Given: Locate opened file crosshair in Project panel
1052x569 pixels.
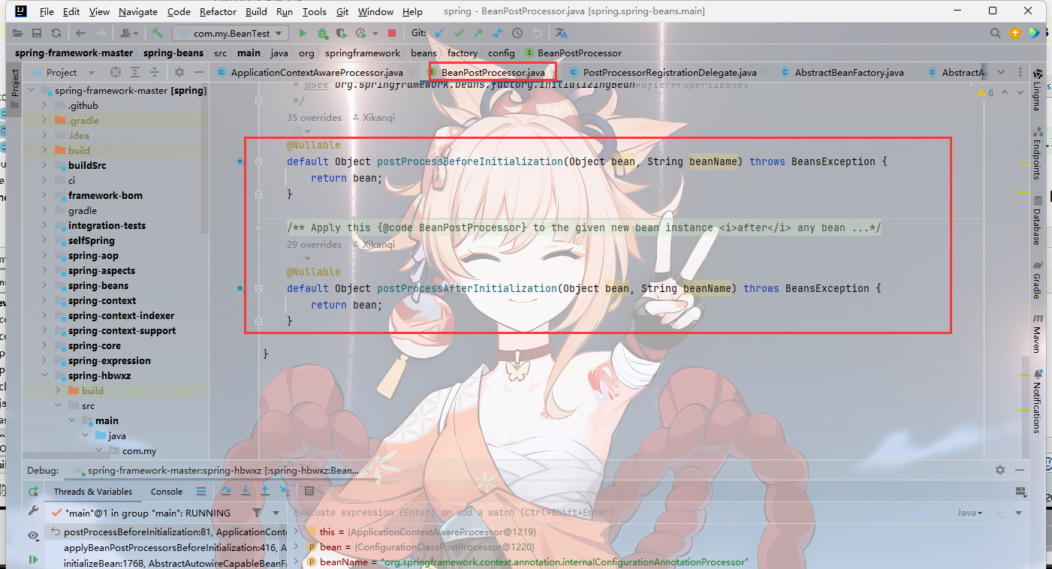Looking at the screenshot, I should pyautogui.click(x=116, y=72).
